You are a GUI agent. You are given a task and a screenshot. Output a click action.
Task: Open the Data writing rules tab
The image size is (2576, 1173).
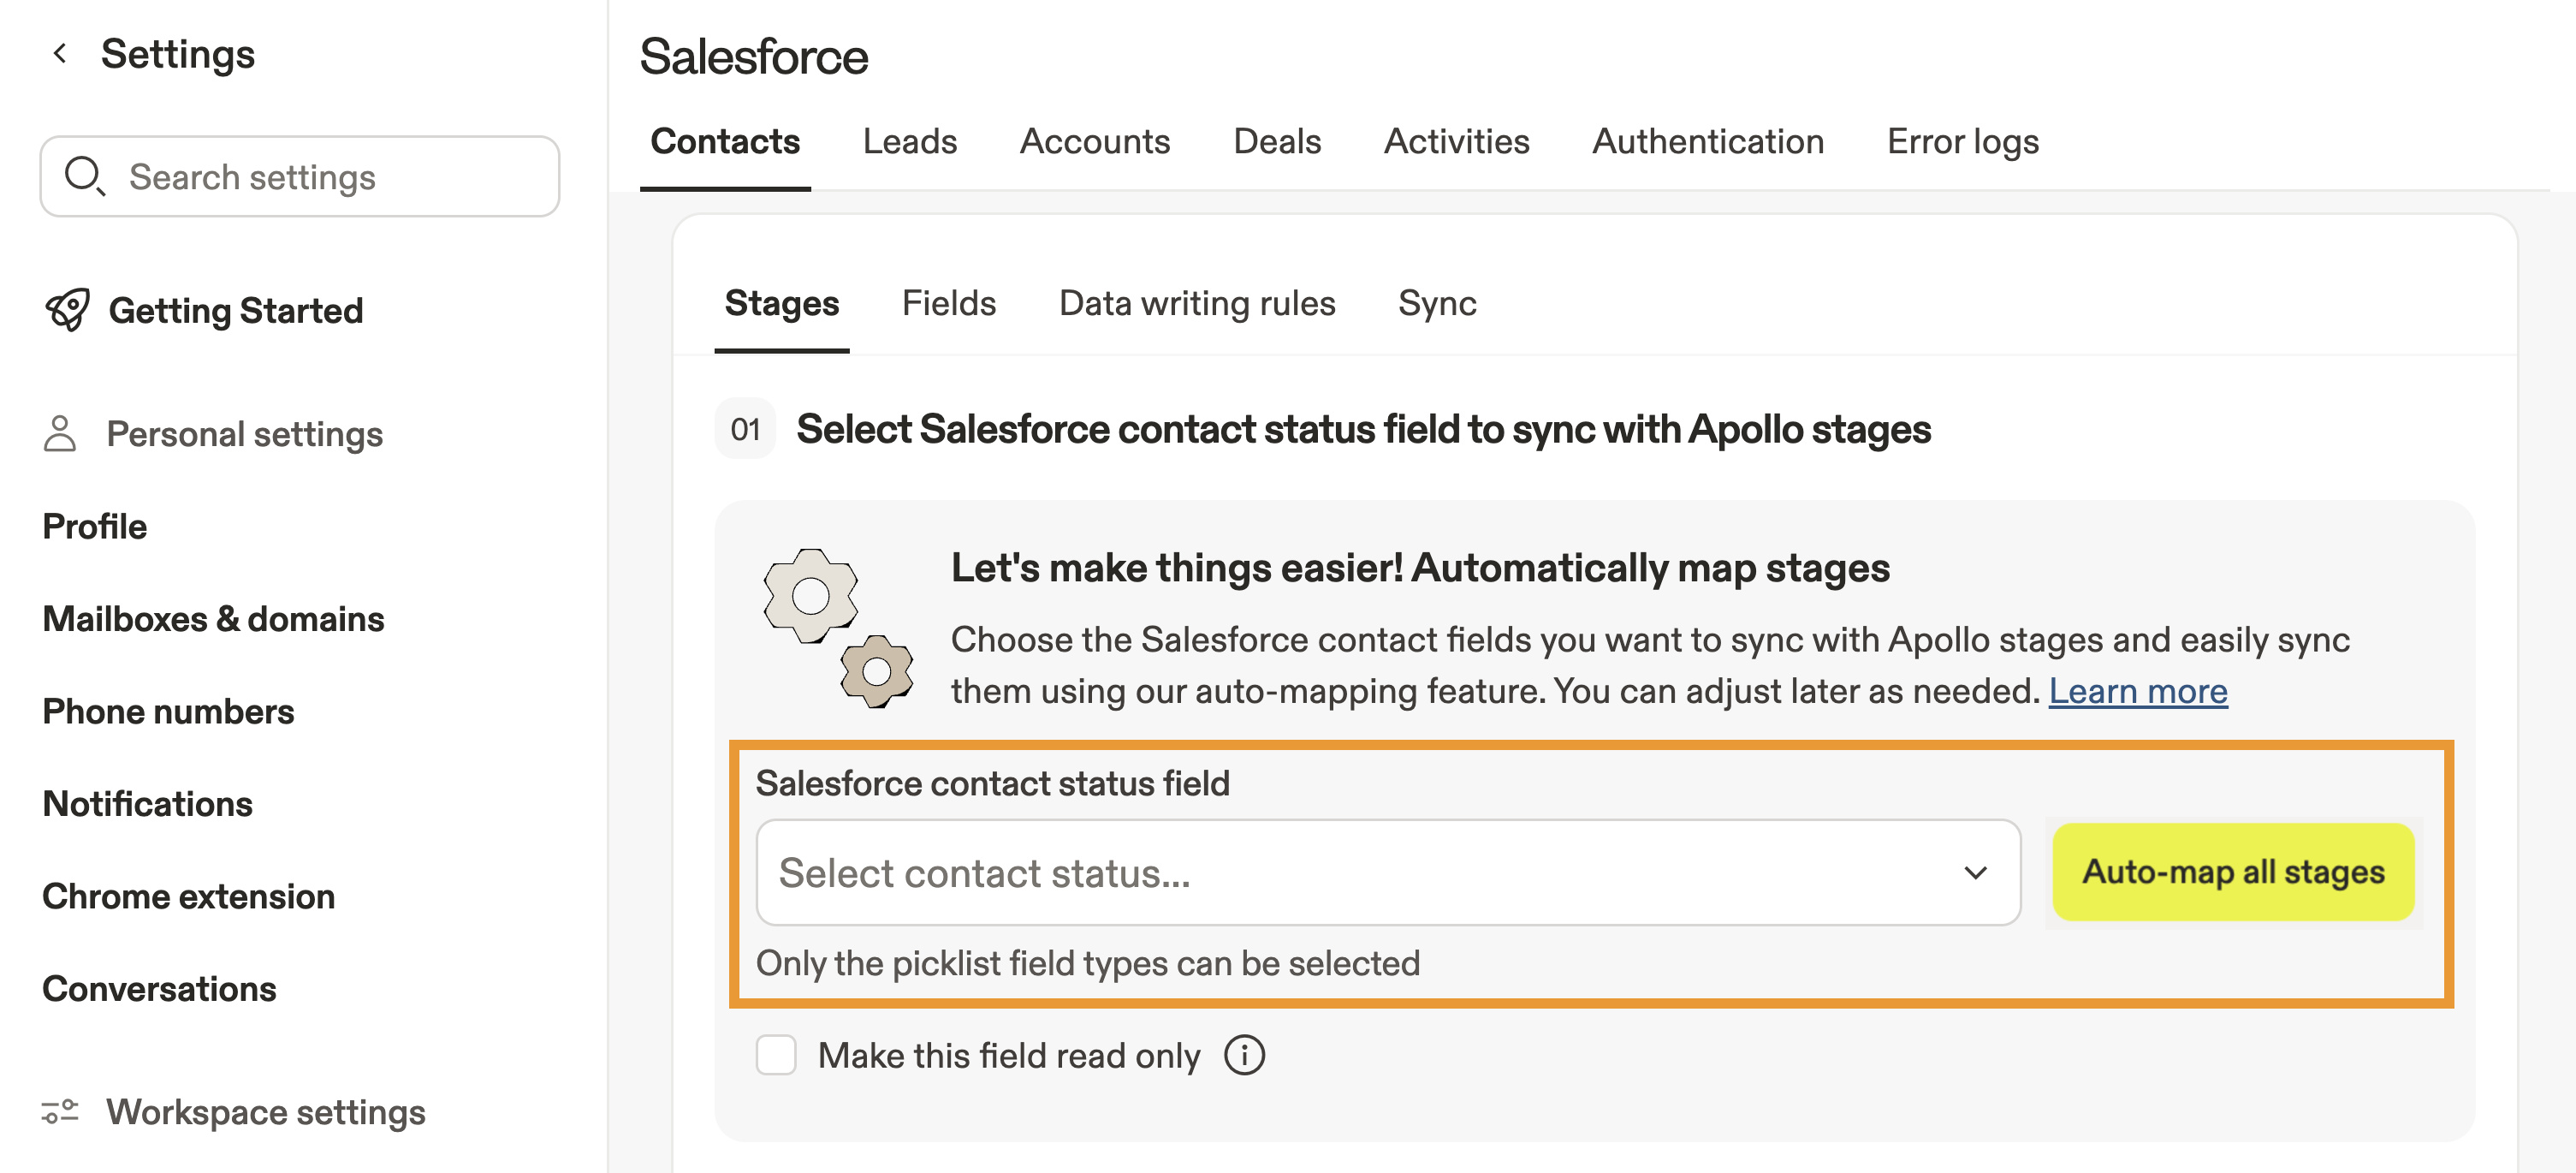coord(1196,303)
